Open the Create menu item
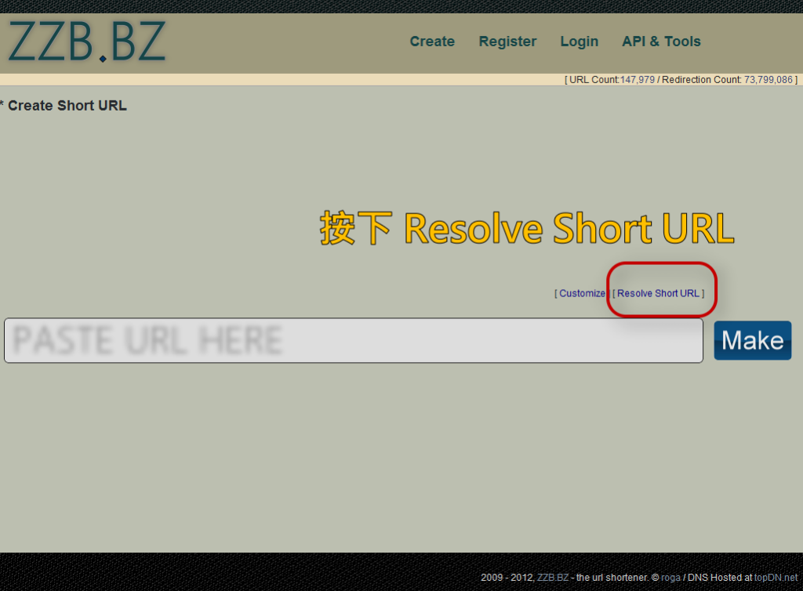 [x=432, y=42]
